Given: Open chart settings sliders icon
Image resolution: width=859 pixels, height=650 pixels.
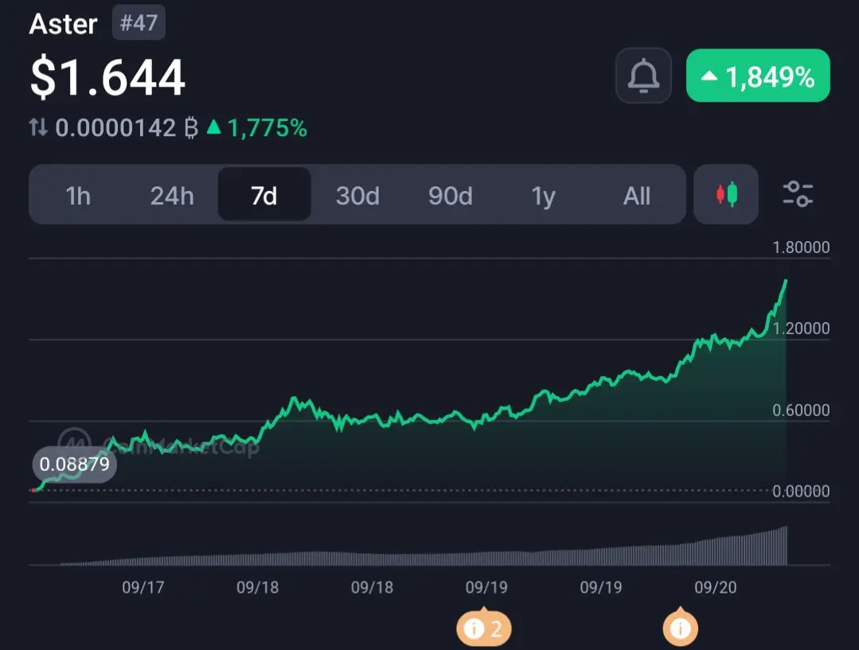Looking at the screenshot, I should 798,194.
